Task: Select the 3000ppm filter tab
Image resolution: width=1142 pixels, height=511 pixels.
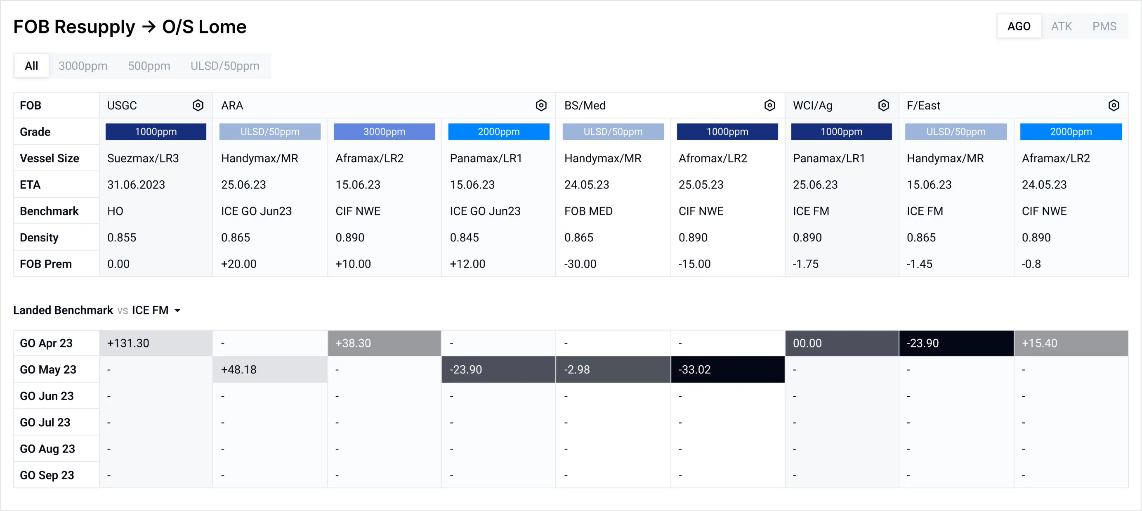Action: coord(83,66)
